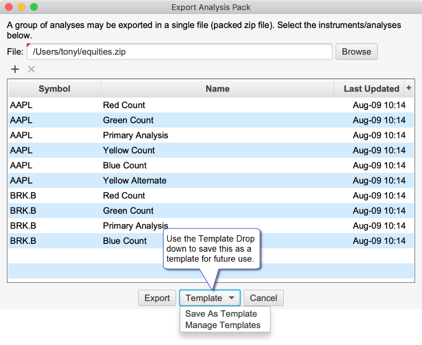Screen dimensions: 422x345
Task: Open the Template dropdown arrow
Action: (231, 298)
